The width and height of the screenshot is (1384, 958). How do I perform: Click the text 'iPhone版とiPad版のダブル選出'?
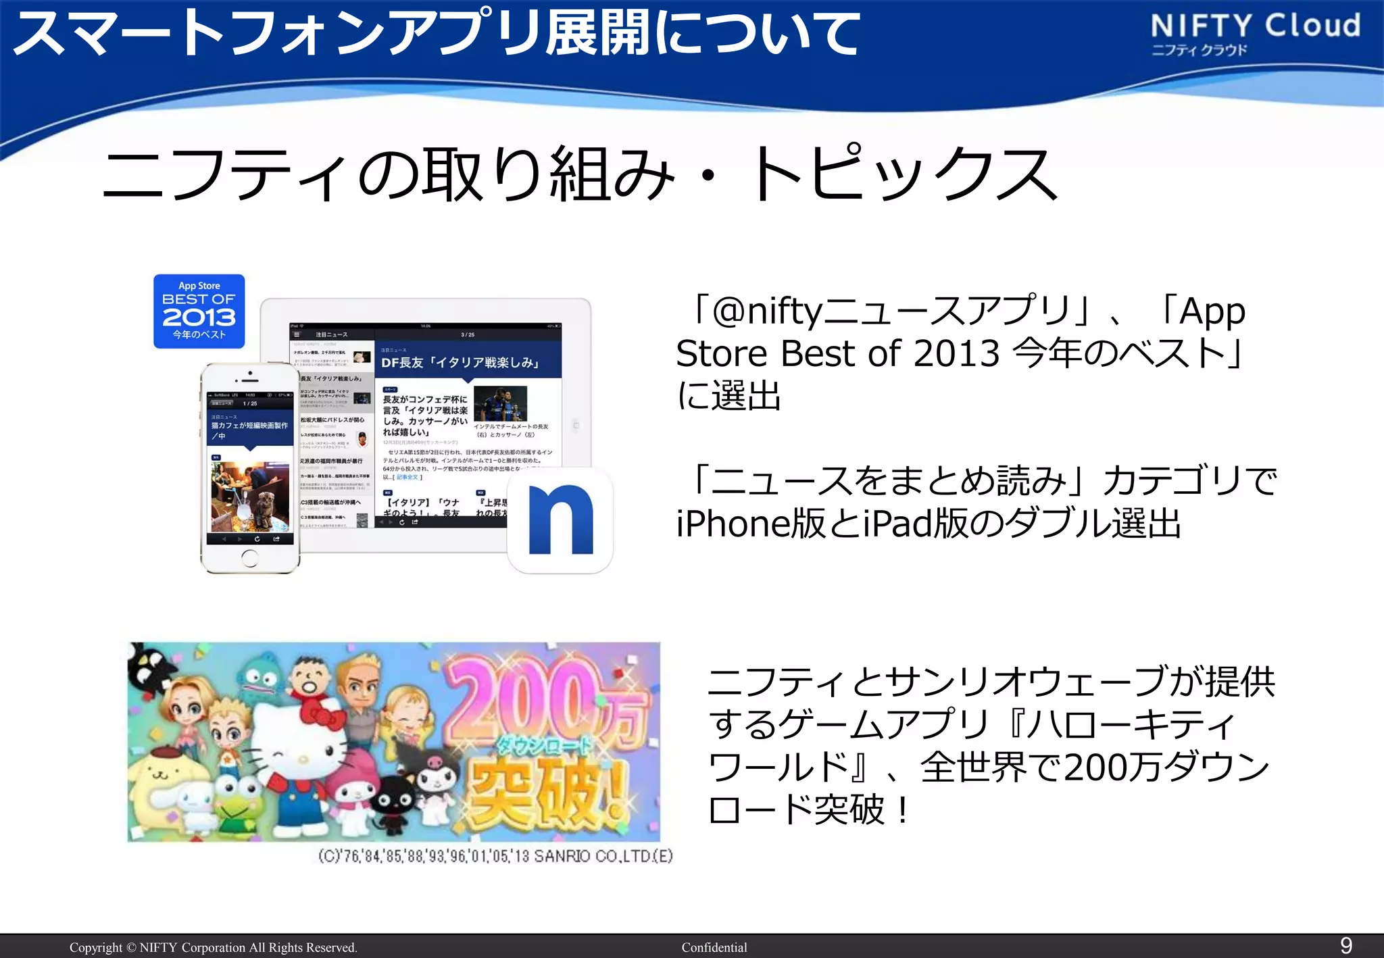929,524
